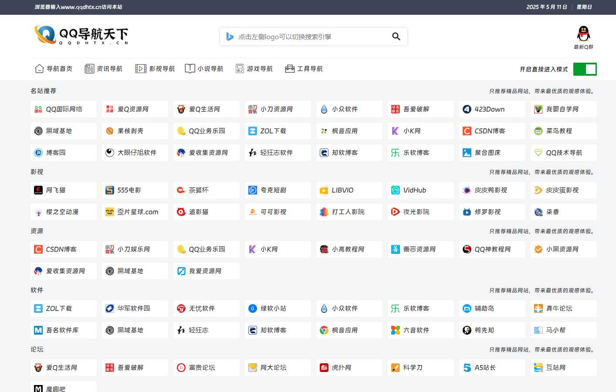This screenshot has height=392, width=616.
Task: Open the 小黑资源网 link
Action: tap(564, 249)
